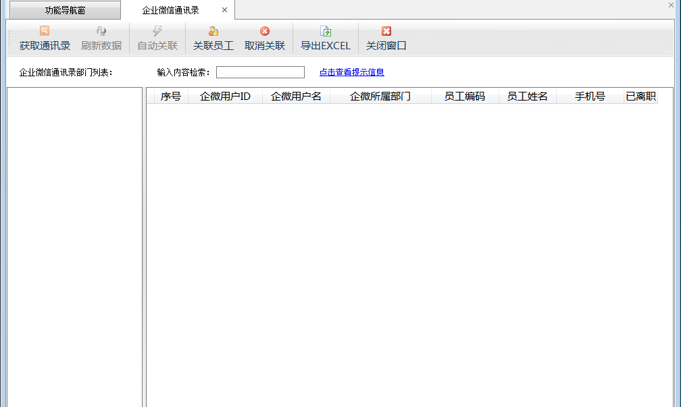681x407 pixels.
Task: Click the 获取通讯录 toolbar icon
Action: [45, 31]
